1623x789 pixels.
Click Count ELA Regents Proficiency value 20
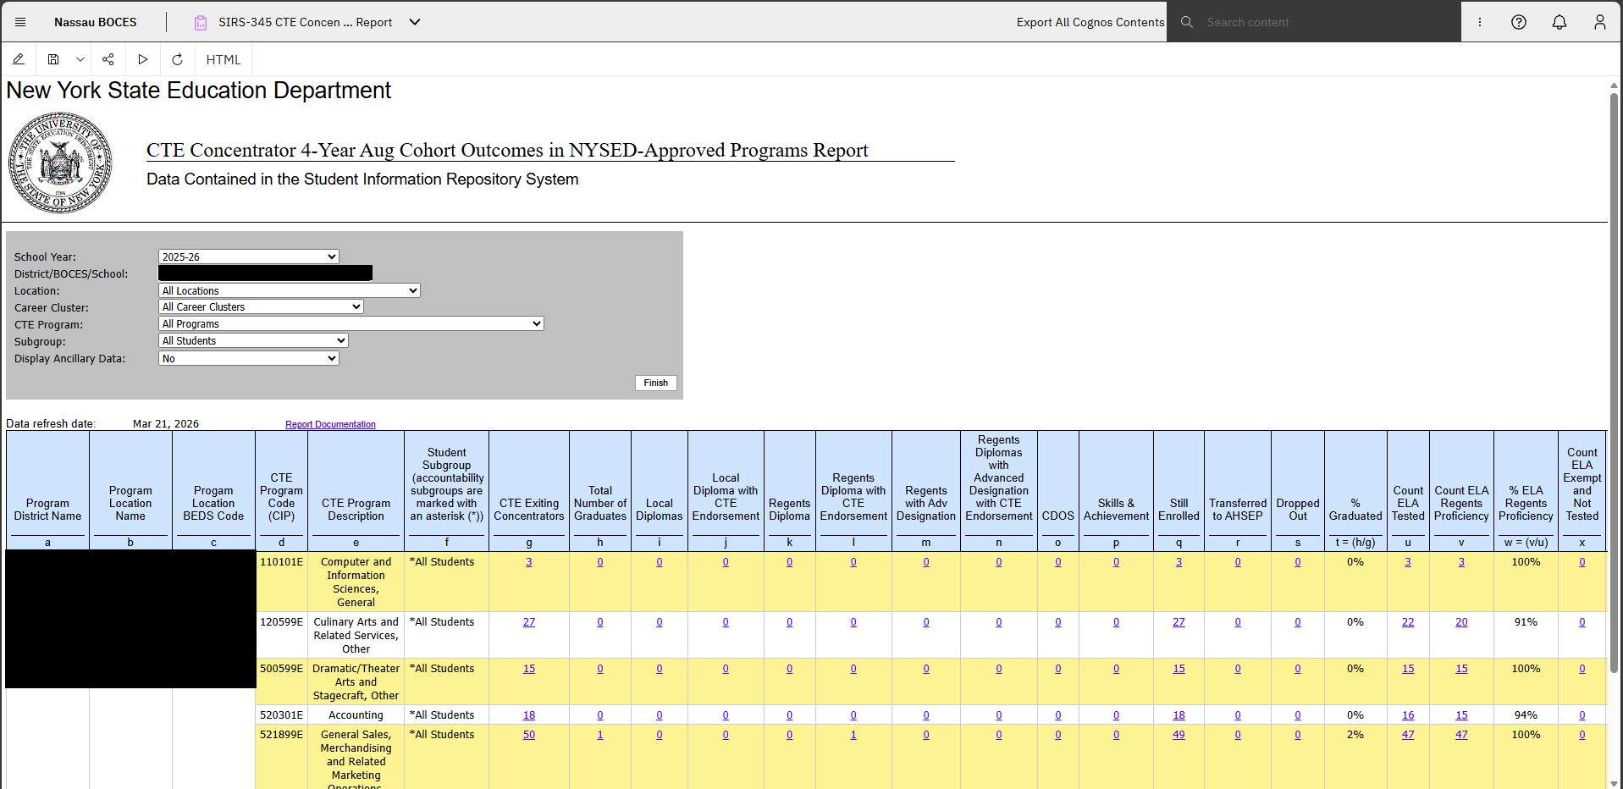pyautogui.click(x=1461, y=622)
